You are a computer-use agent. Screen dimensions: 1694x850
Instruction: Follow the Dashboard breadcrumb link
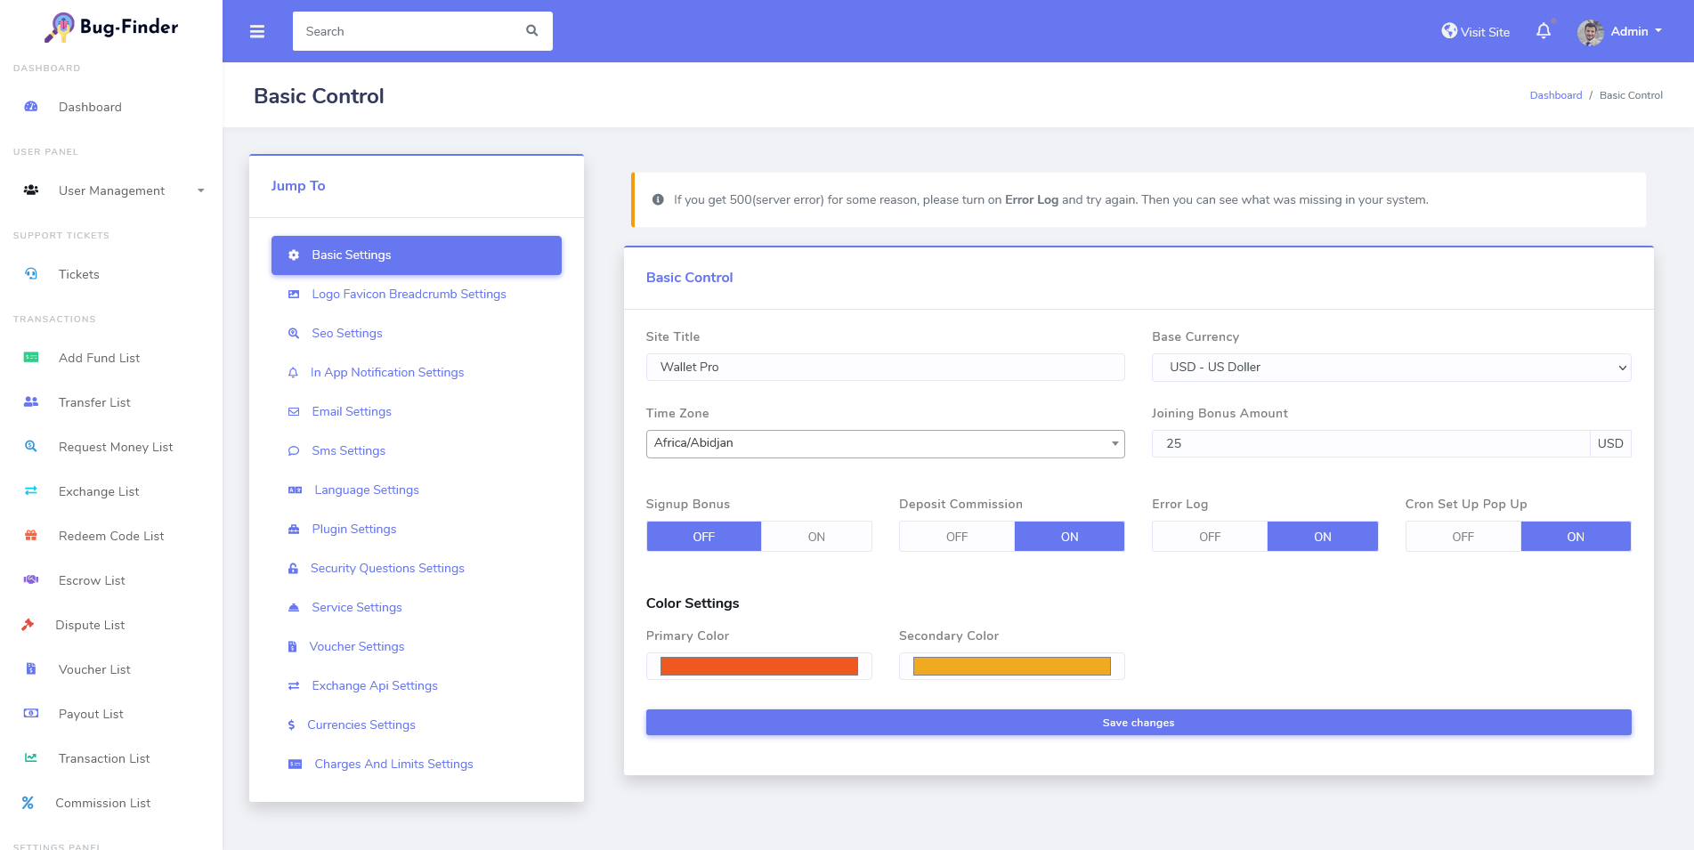[1555, 95]
